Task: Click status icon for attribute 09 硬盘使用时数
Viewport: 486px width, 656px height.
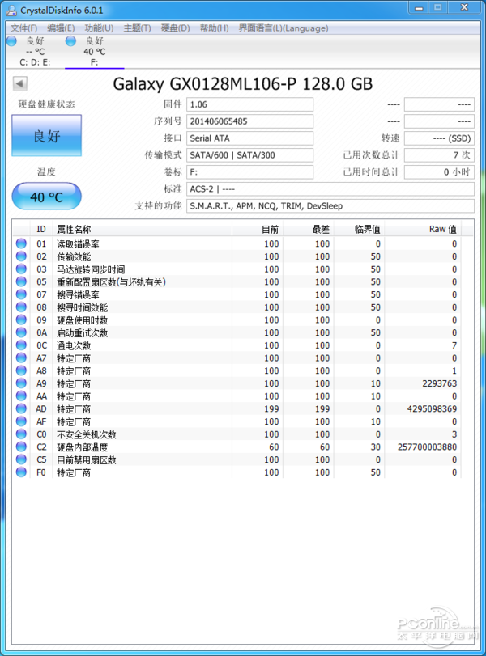Action: click(21, 320)
